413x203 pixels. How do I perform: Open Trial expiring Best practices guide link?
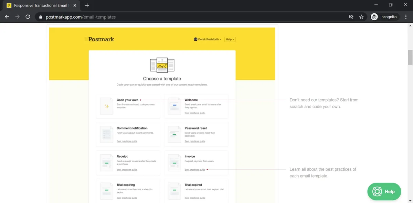coord(127,198)
